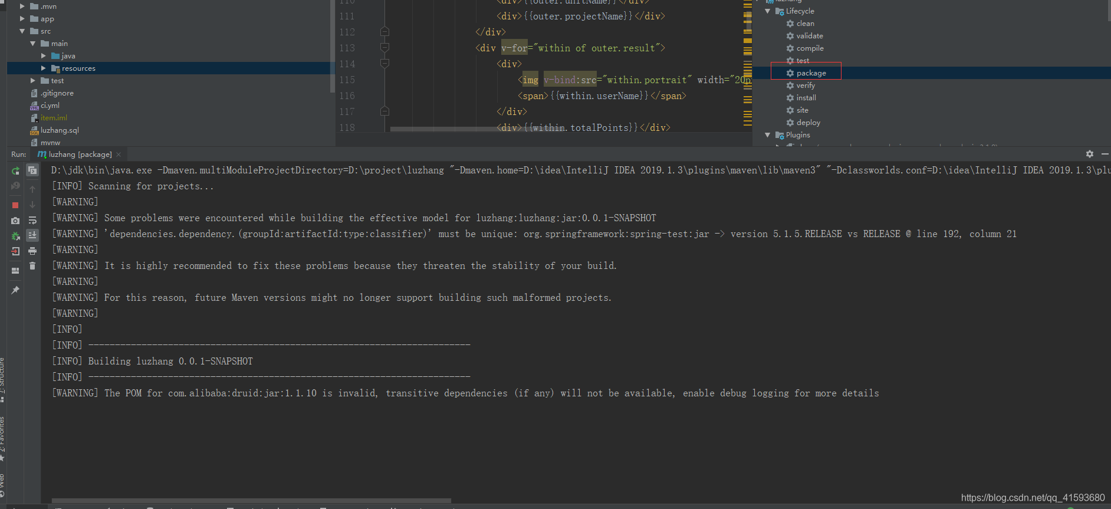Image resolution: width=1111 pixels, height=509 pixels.
Task: Open Run panel settings gear
Action: [1090, 154]
